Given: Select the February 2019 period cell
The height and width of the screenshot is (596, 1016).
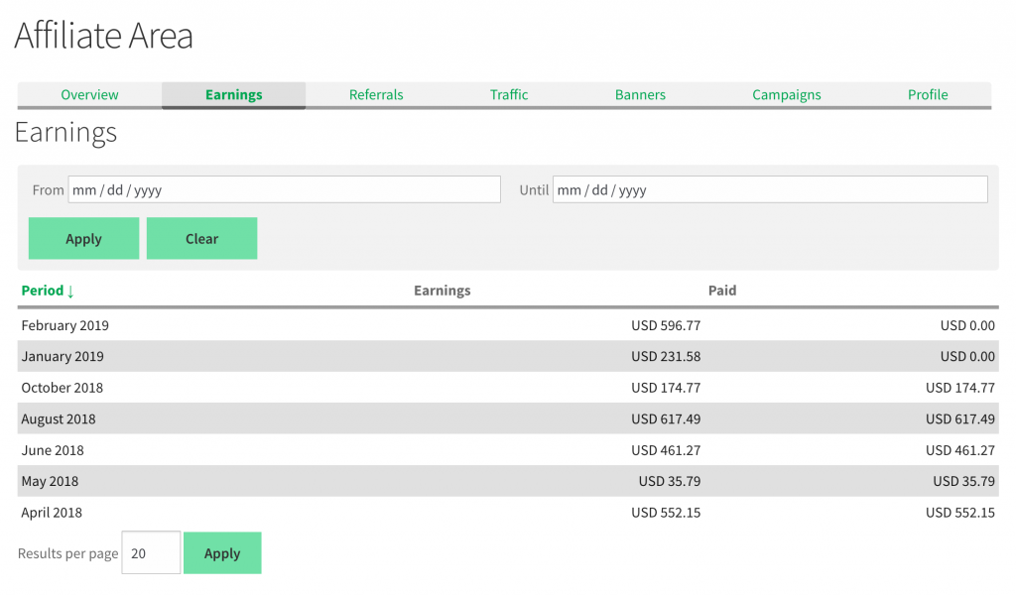Looking at the screenshot, I should click(64, 325).
